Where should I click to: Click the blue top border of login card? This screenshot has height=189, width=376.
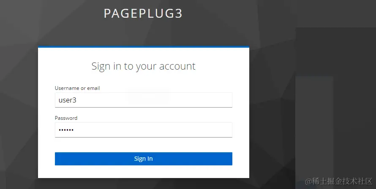pyautogui.click(x=143, y=47)
